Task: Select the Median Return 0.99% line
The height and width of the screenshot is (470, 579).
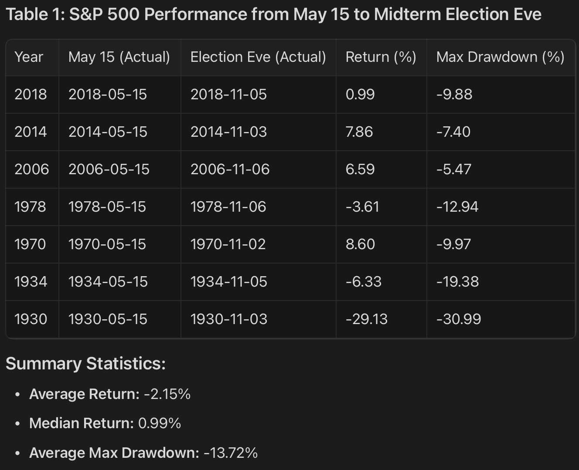Action: click(105, 423)
